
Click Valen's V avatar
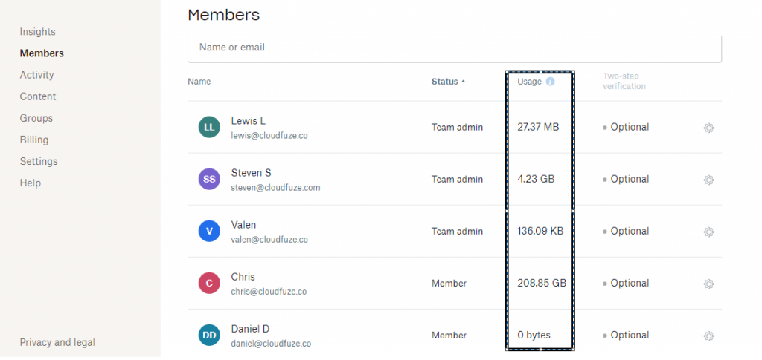[209, 231]
